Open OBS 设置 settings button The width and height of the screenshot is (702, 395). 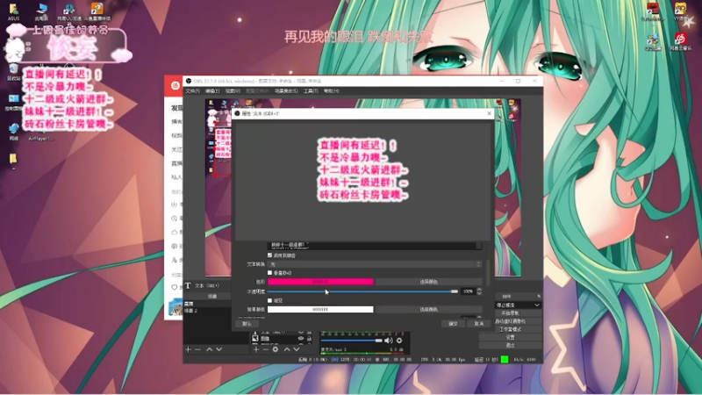510,337
